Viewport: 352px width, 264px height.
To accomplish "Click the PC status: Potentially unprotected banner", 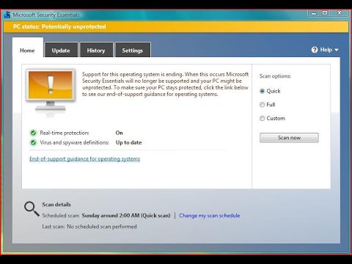I will click(x=176, y=26).
